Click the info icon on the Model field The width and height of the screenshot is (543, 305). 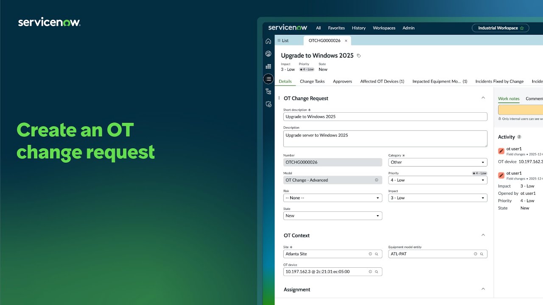tap(376, 180)
